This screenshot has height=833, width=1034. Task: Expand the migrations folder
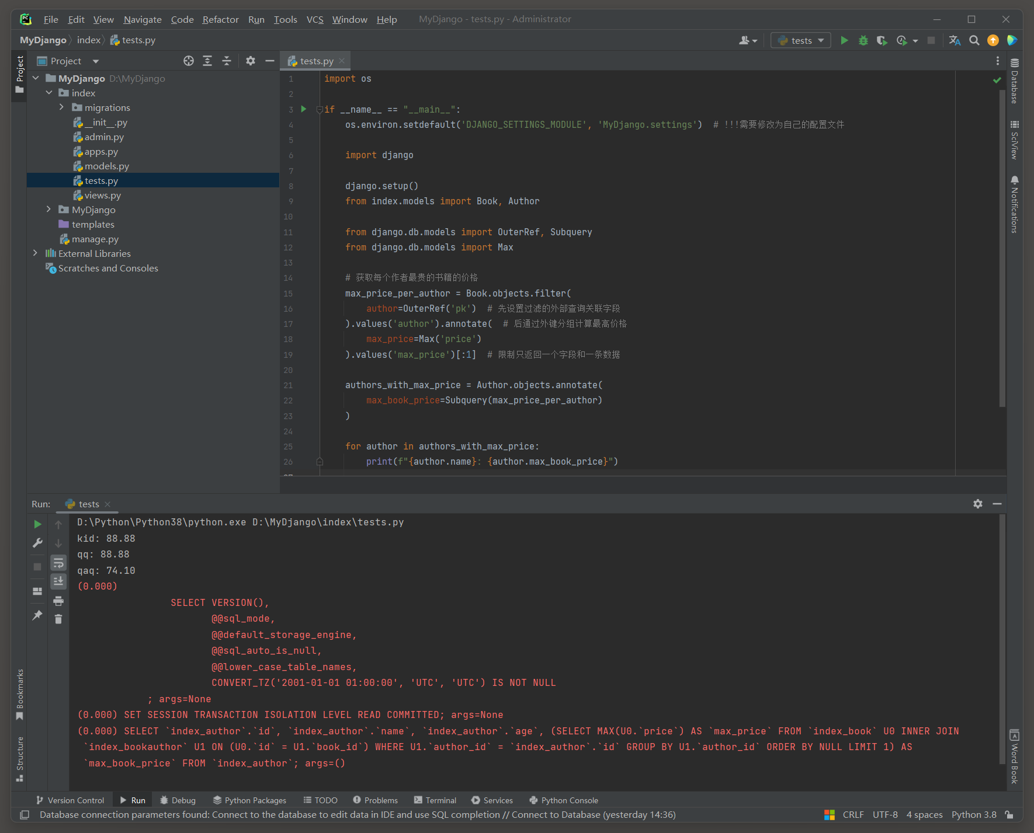point(61,107)
